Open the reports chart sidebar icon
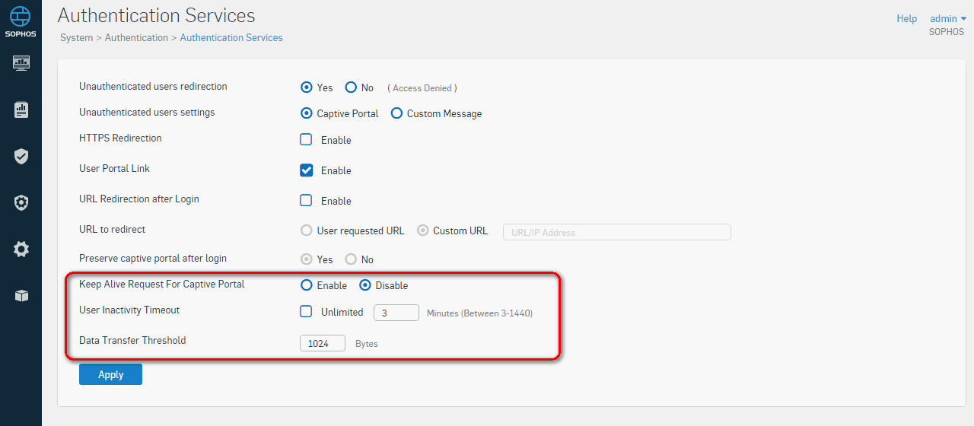The width and height of the screenshot is (974, 426). point(21,110)
